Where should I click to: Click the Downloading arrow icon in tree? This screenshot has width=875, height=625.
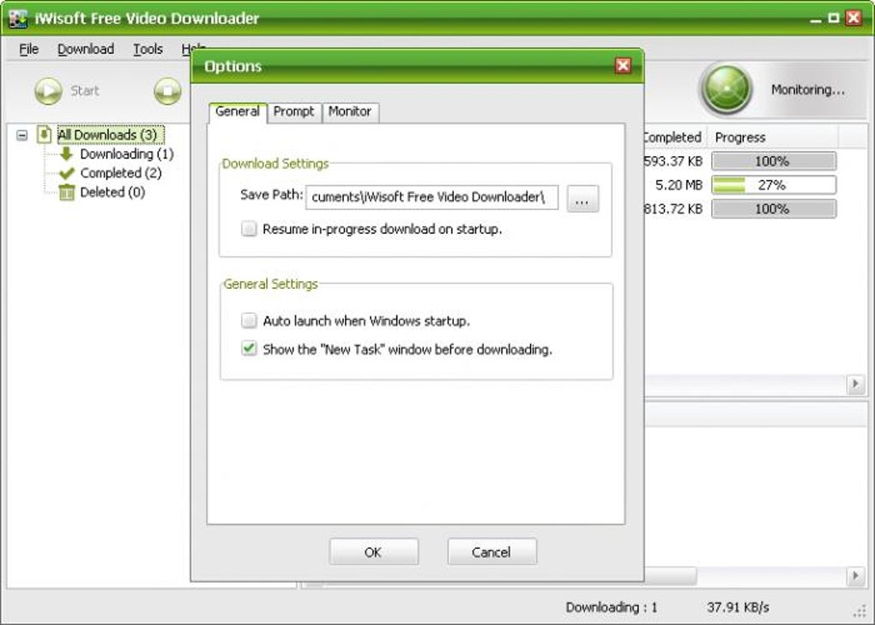coord(66,153)
